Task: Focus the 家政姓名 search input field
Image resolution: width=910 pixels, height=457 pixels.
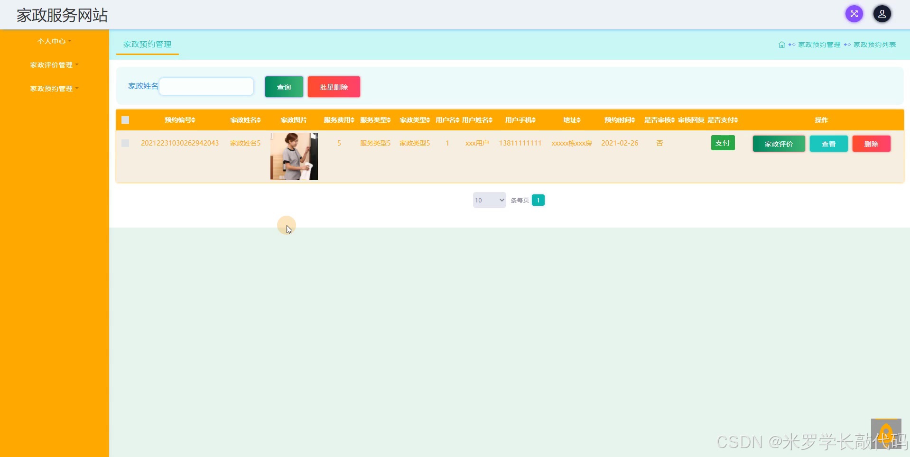Action: 206,86
